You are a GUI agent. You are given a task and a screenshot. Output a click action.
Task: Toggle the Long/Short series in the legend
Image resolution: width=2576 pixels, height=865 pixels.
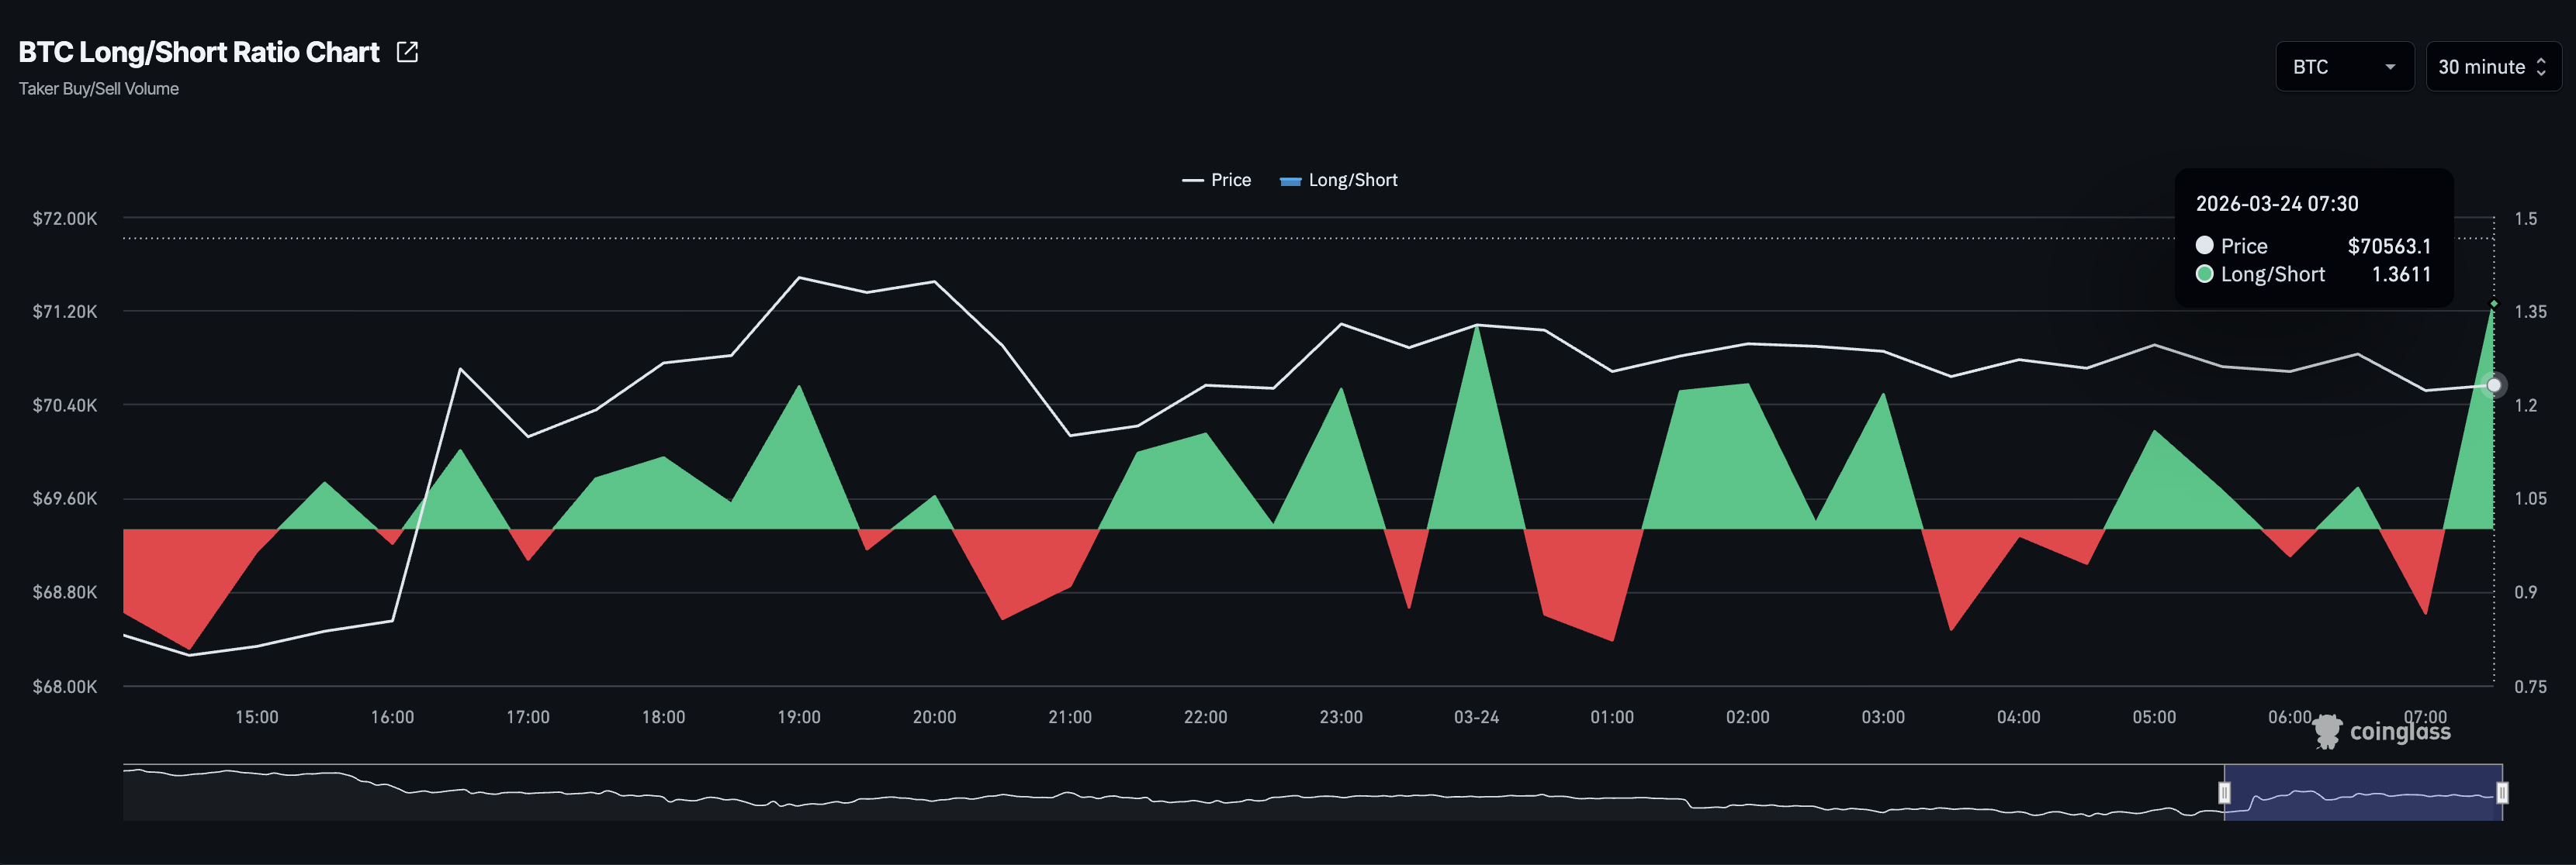click(x=1352, y=181)
